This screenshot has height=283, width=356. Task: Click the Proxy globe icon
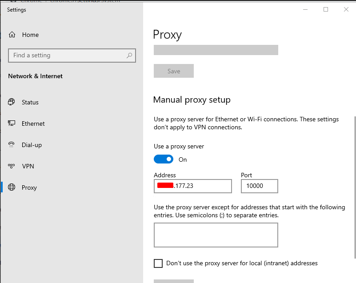12,187
